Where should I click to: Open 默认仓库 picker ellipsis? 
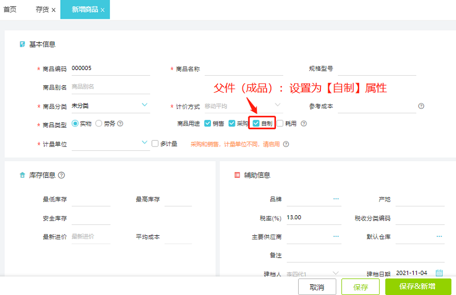[x=439, y=236]
